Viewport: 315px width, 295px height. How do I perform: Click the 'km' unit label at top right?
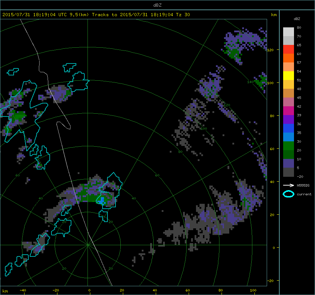274,15
